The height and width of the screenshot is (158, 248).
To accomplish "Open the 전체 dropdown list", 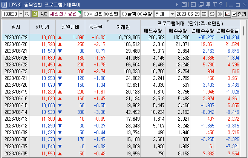I will [x=172, y=14].
